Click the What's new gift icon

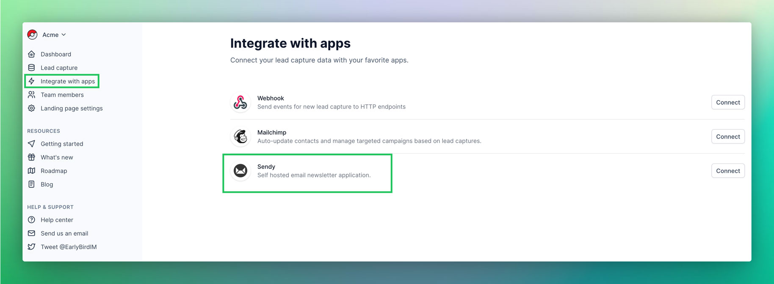[31, 157]
